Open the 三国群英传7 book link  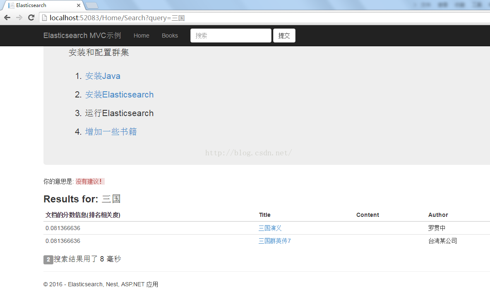point(275,241)
